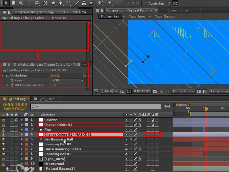Open the Typo_Intro breadcrumb in viewer

pyautogui.click(x=137, y=16)
